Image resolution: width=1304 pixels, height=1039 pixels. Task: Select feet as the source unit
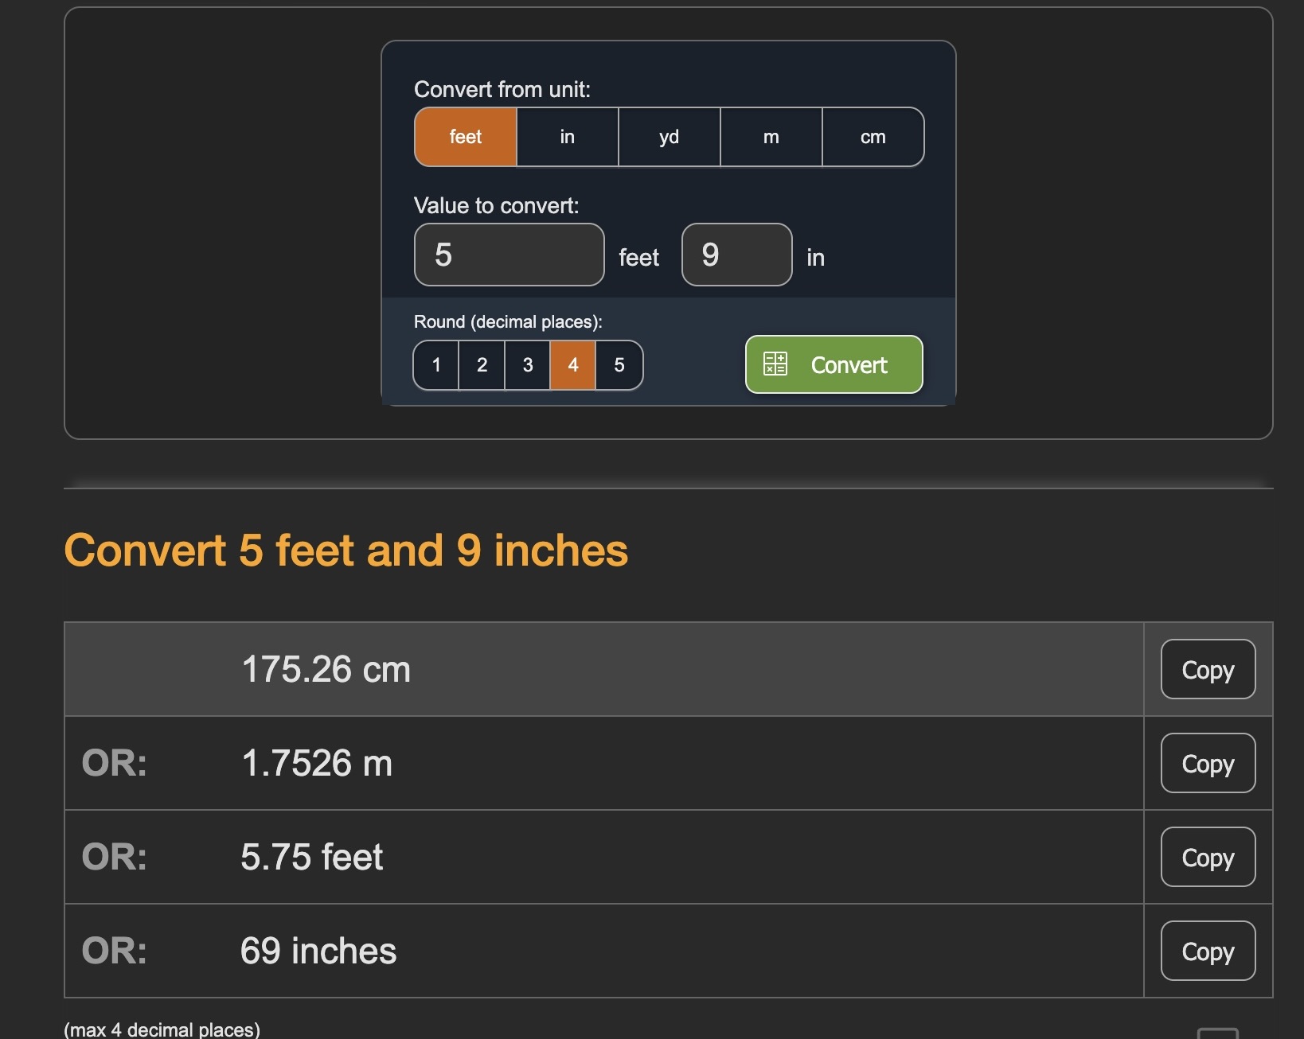(x=466, y=137)
